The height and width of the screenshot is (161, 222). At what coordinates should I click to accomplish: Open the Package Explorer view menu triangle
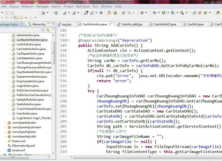[x=53, y=29]
